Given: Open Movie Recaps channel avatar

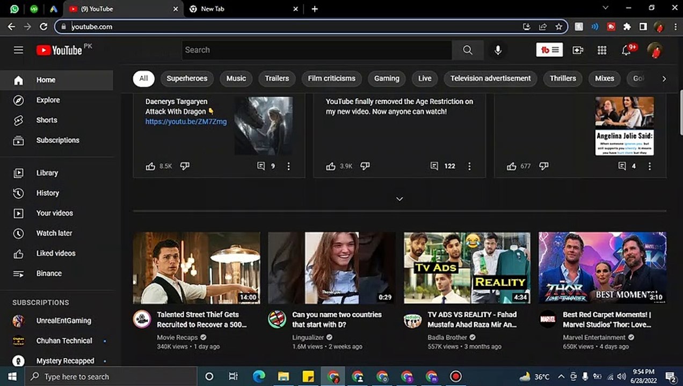Looking at the screenshot, I should pyautogui.click(x=142, y=320).
